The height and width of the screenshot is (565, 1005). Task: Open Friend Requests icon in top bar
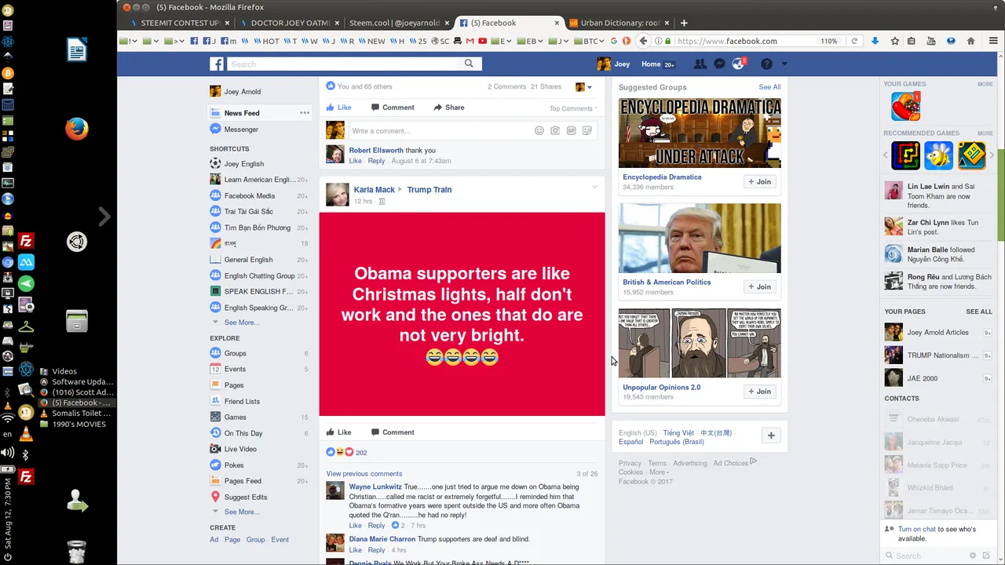[700, 64]
